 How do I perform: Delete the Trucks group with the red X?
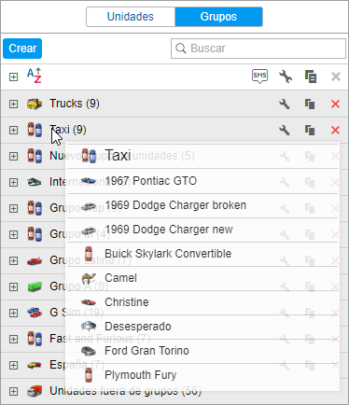pos(335,104)
